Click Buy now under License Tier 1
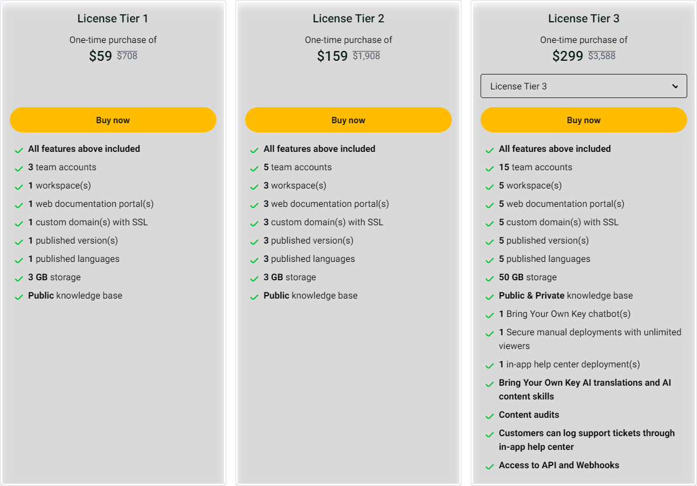 coord(113,120)
